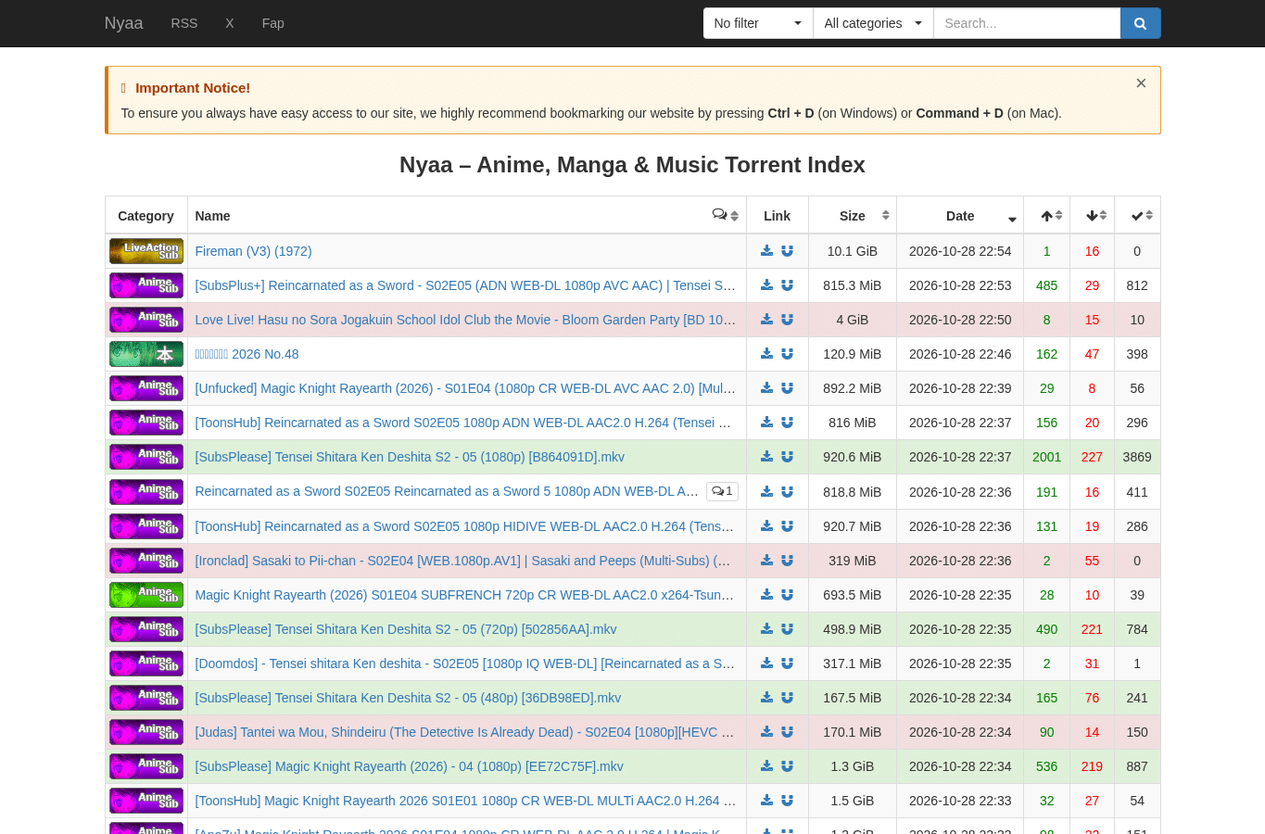Sort by seeders up-arrow column
Screen dimensions: 1265x834
[1047, 215]
